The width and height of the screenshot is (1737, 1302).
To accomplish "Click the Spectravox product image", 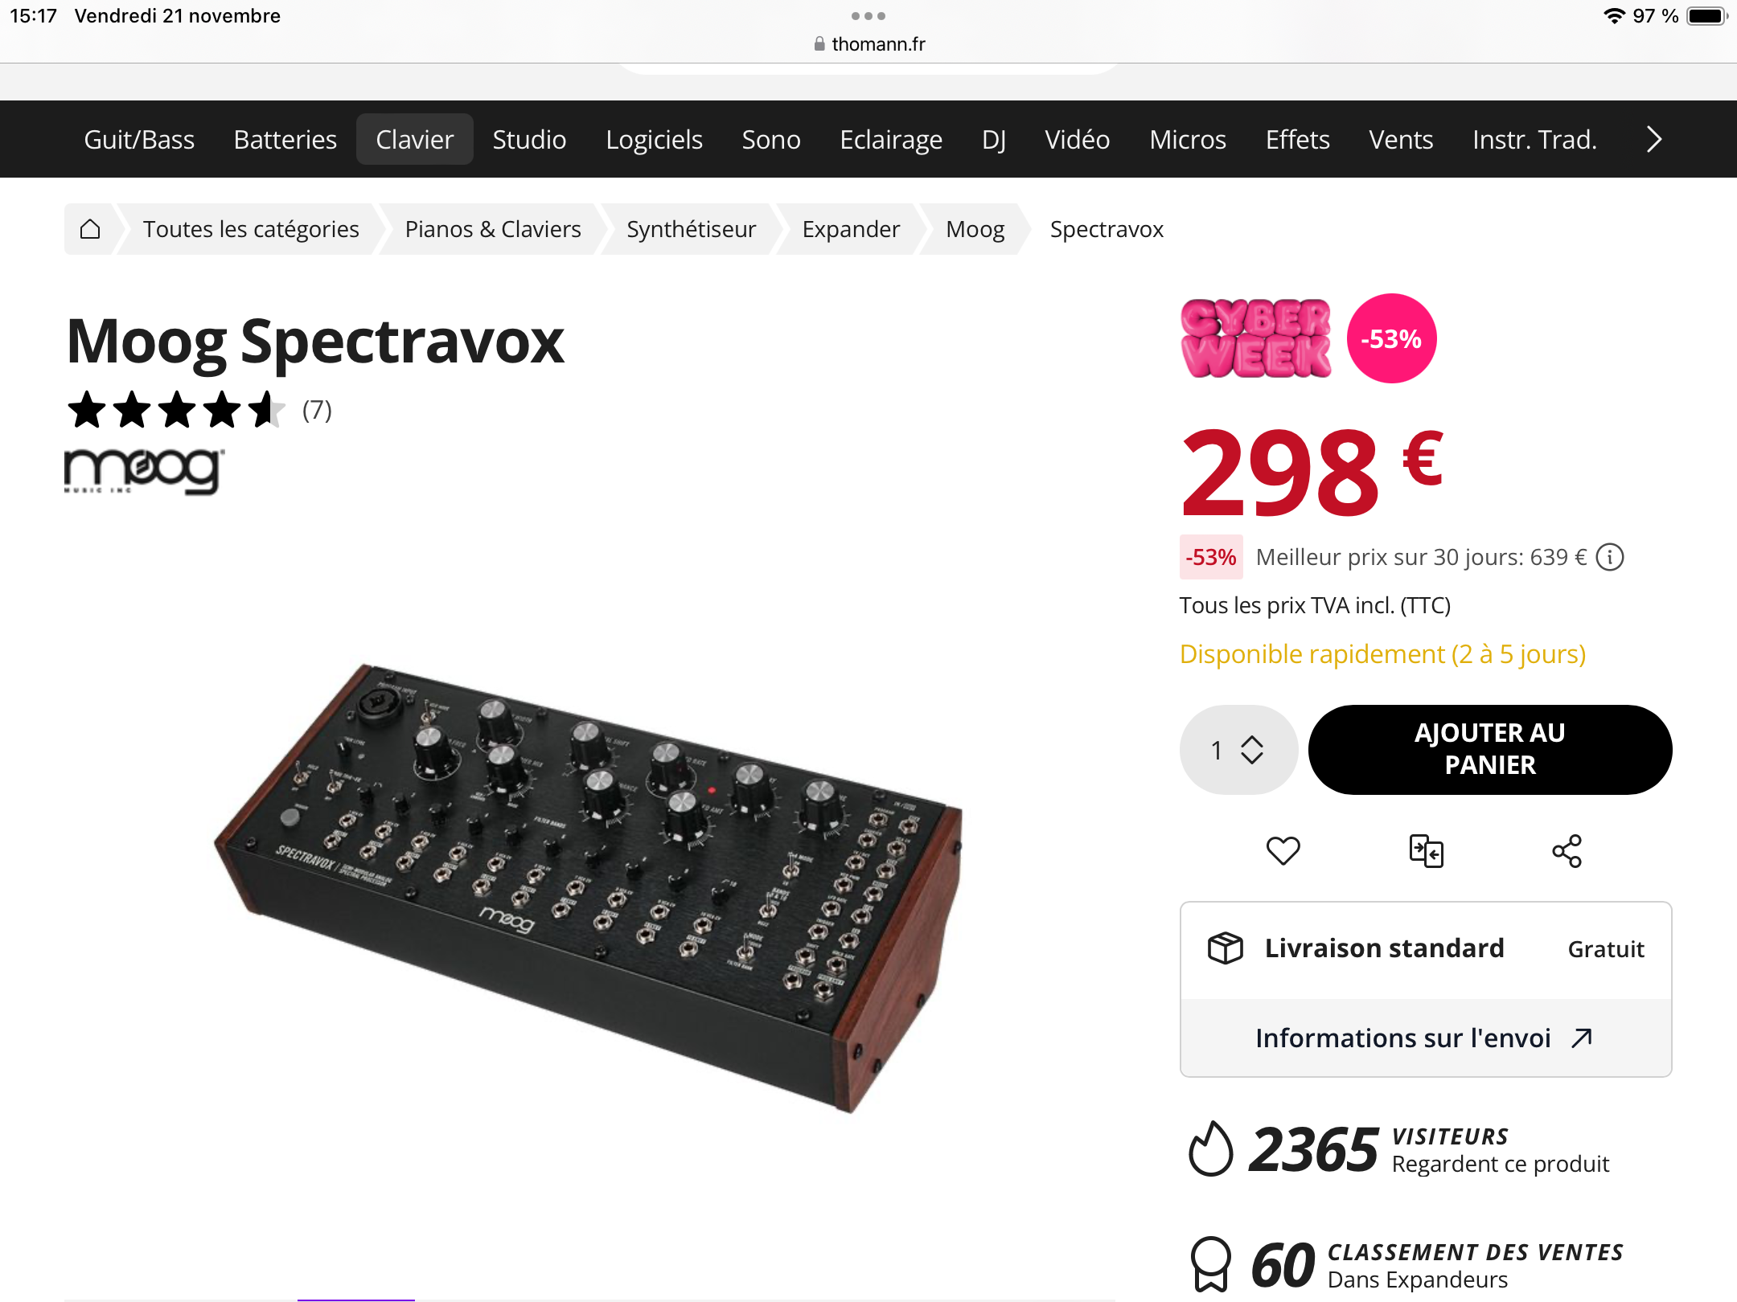I will pyautogui.click(x=587, y=884).
